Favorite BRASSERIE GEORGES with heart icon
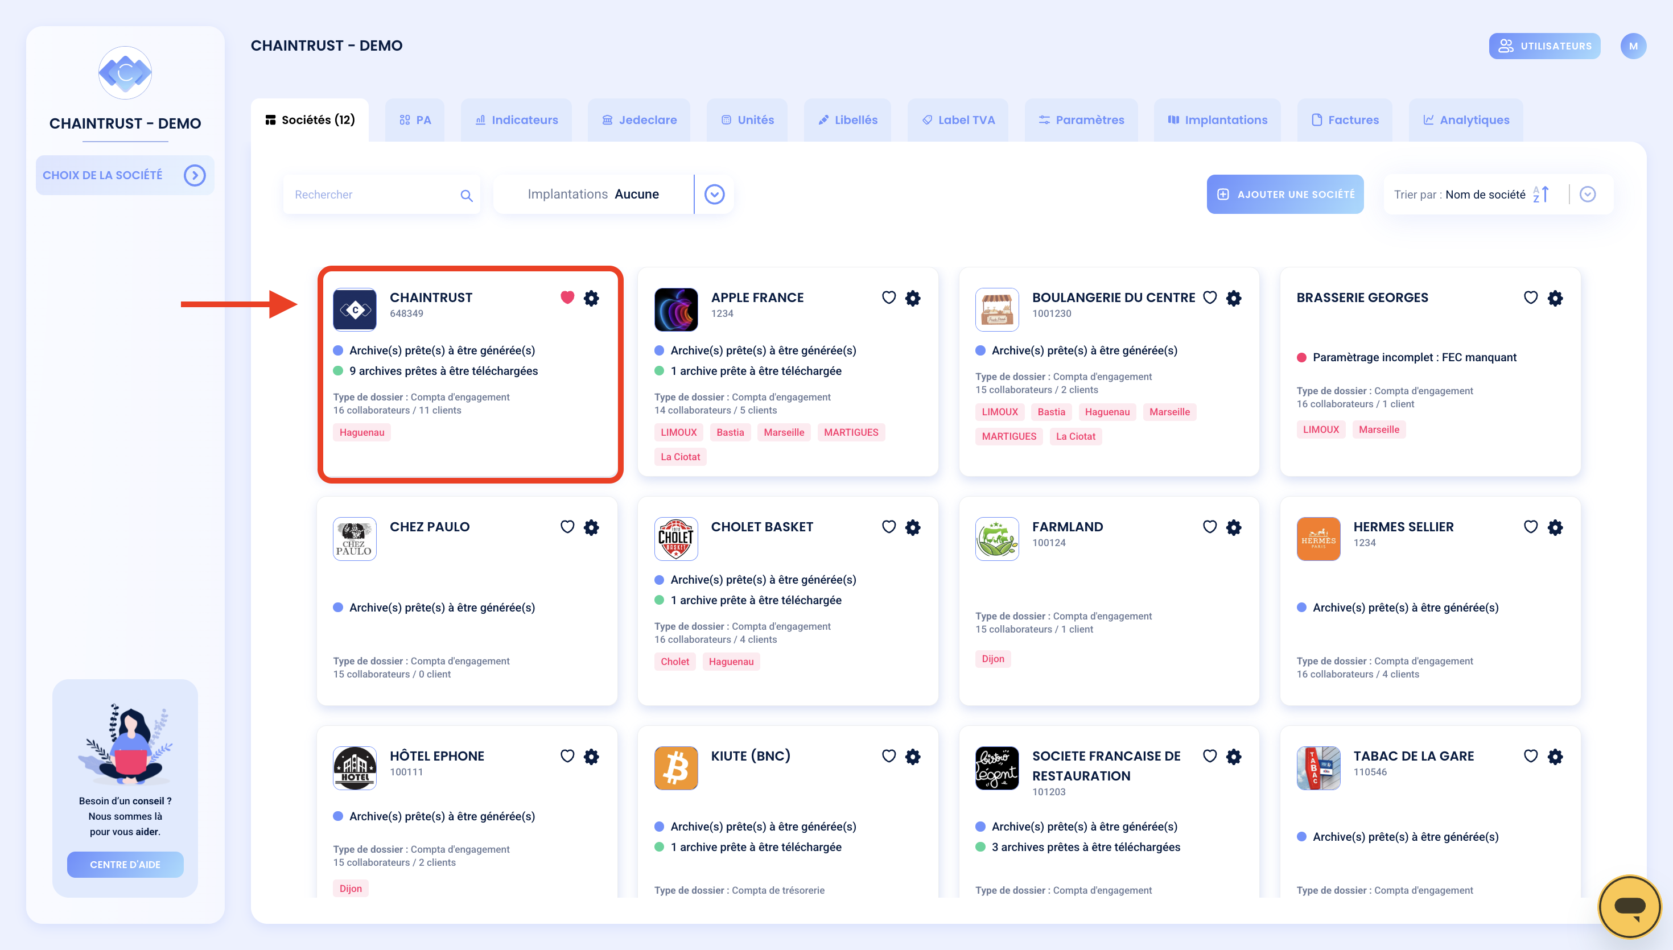Screen dimensions: 1673x950 (x=1531, y=298)
